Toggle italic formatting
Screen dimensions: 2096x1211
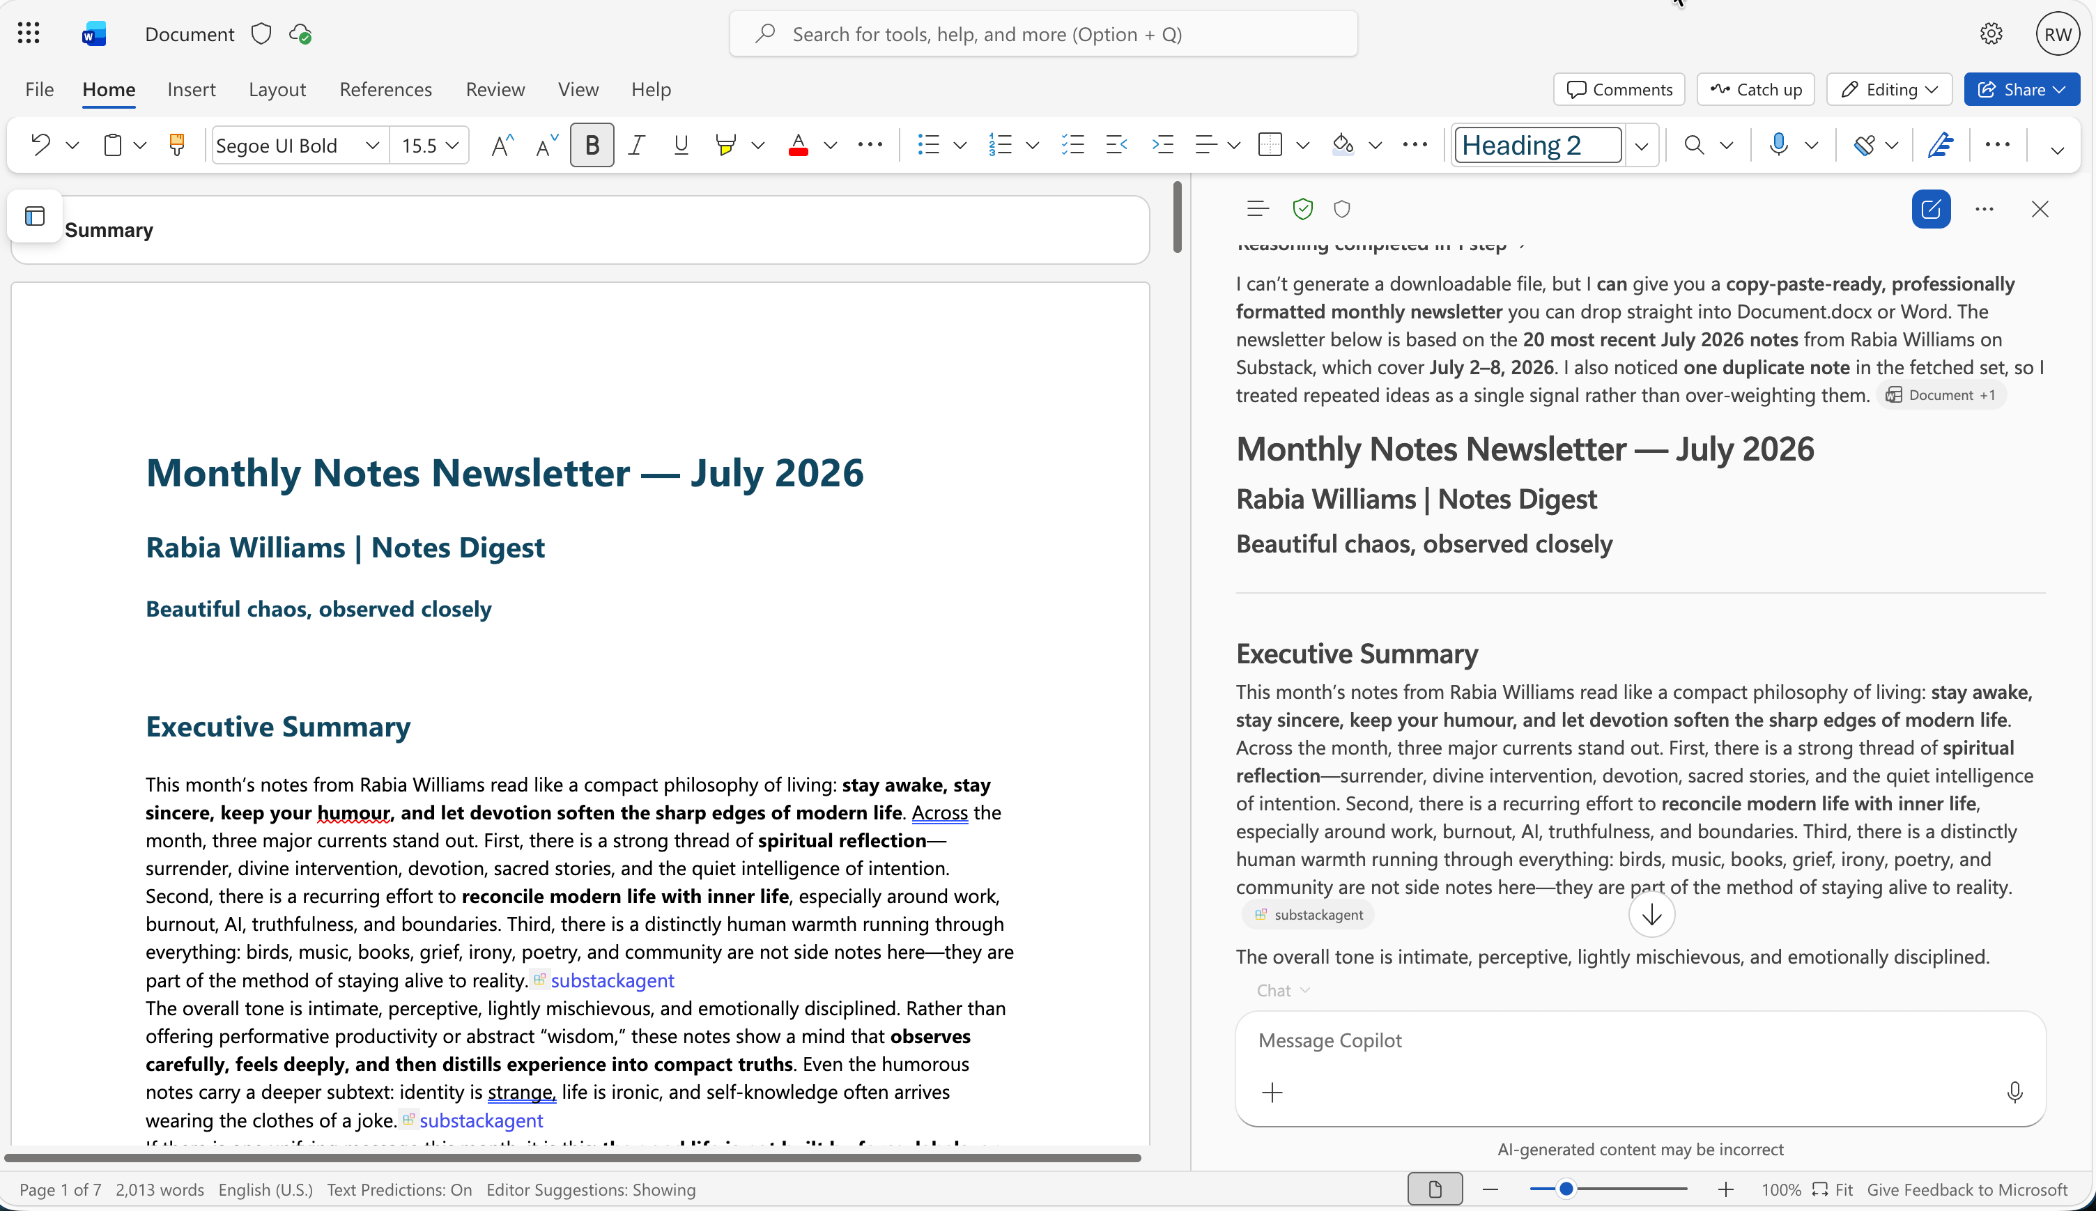tap(636, 146)
